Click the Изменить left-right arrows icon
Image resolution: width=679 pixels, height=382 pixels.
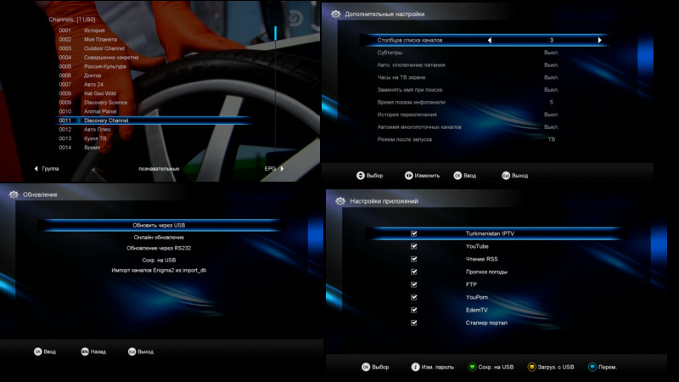click(x=408, y=176)
